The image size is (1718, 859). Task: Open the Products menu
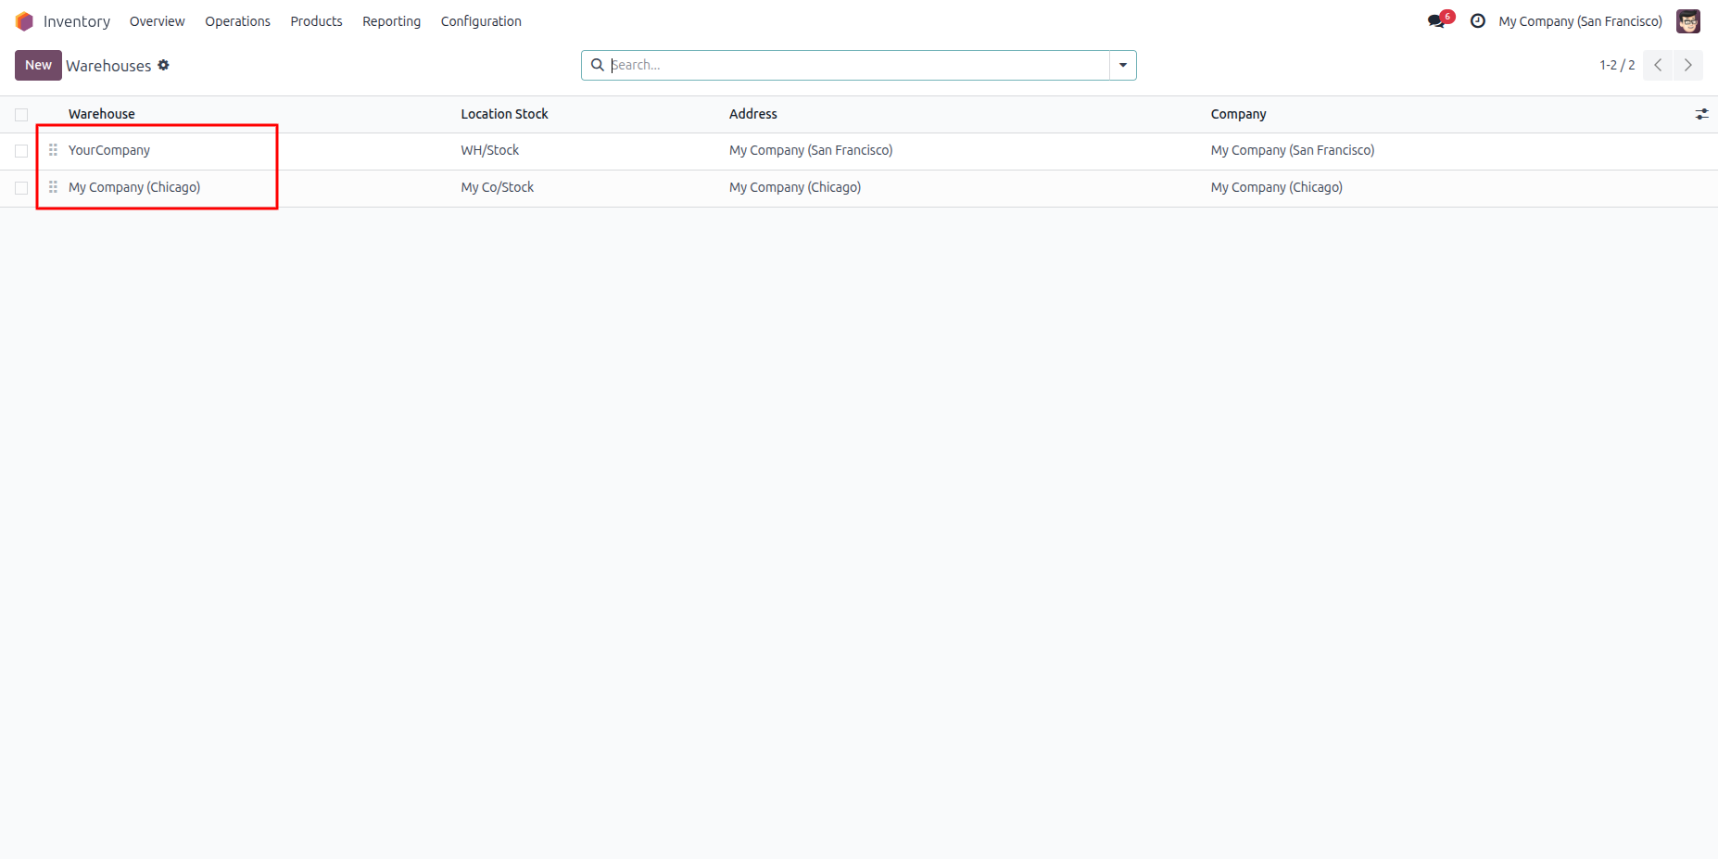click(x=316, y=21)
